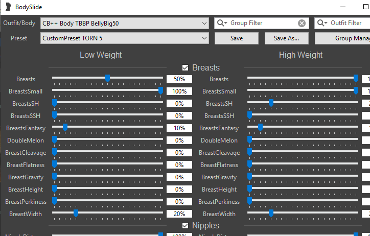Expand the Preset dropdown showing CustomPreset TORN 5
This screenshot has height=236, width=370.
point(204,38)
